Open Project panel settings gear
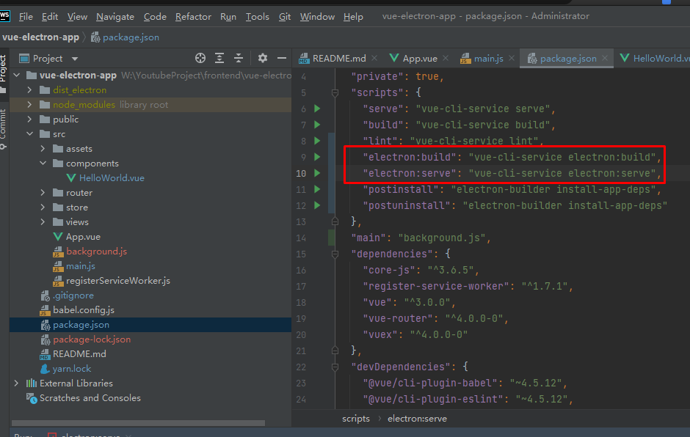 coord(263,58)
